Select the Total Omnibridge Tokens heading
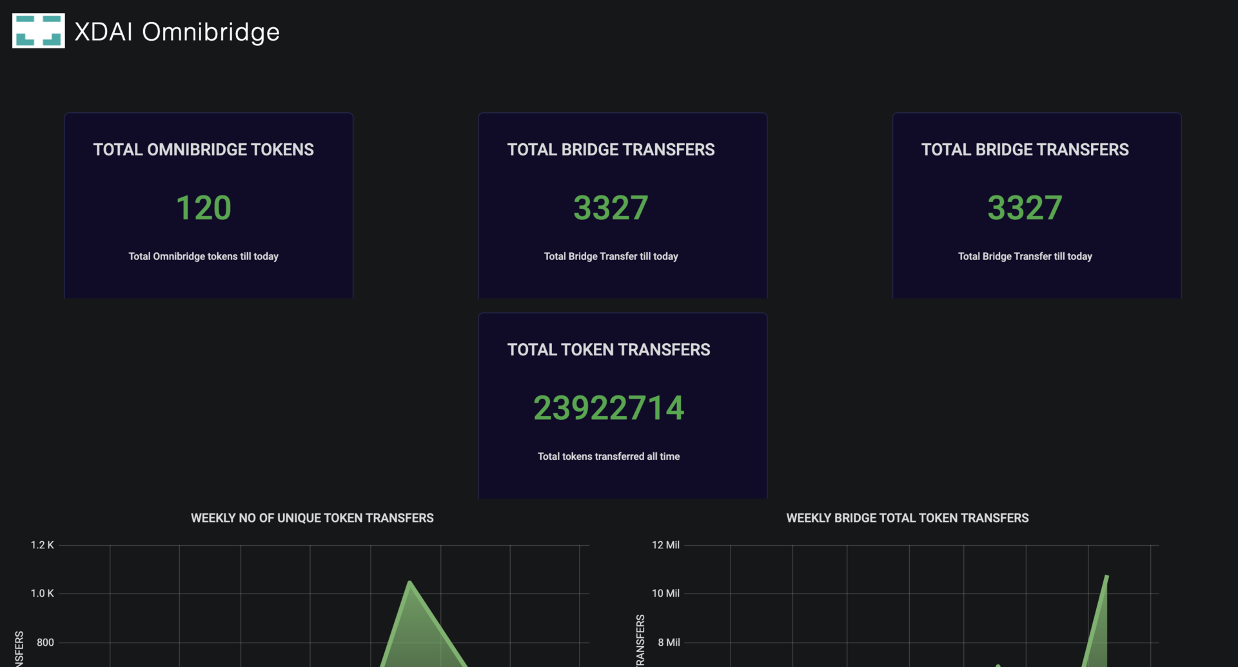The width and height of the screenshot is (1238, 667). 203,150
